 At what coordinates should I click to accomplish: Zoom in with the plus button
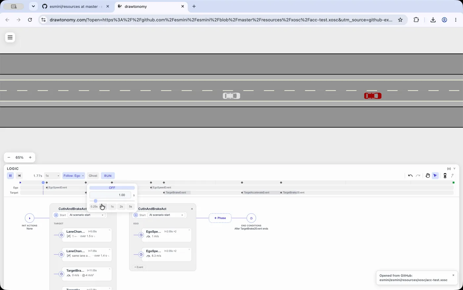pos(30,157)
